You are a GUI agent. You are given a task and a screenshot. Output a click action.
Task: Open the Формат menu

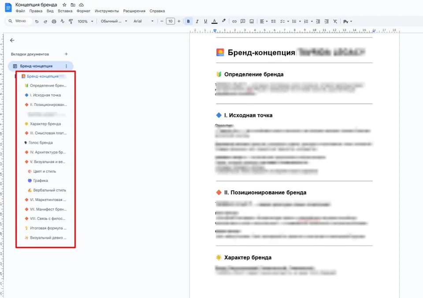pyautogui.click(x=83, y=11)
